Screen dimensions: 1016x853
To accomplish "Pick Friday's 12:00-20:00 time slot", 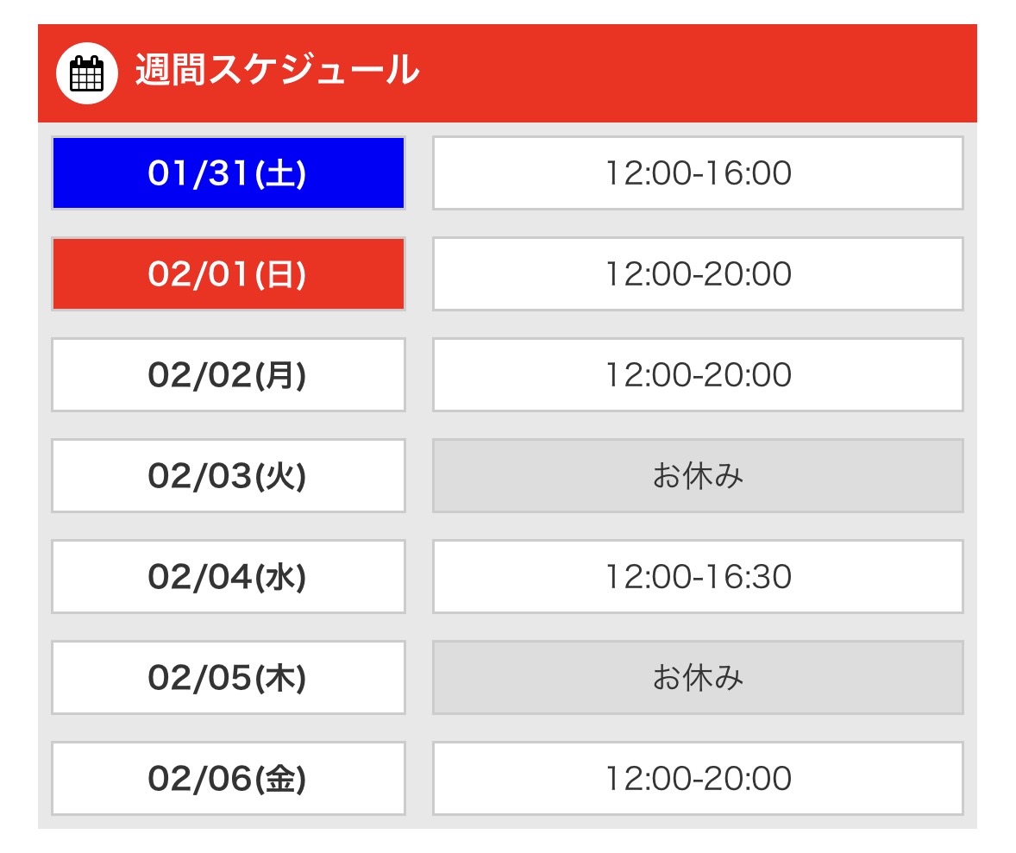I will (697, 778).
